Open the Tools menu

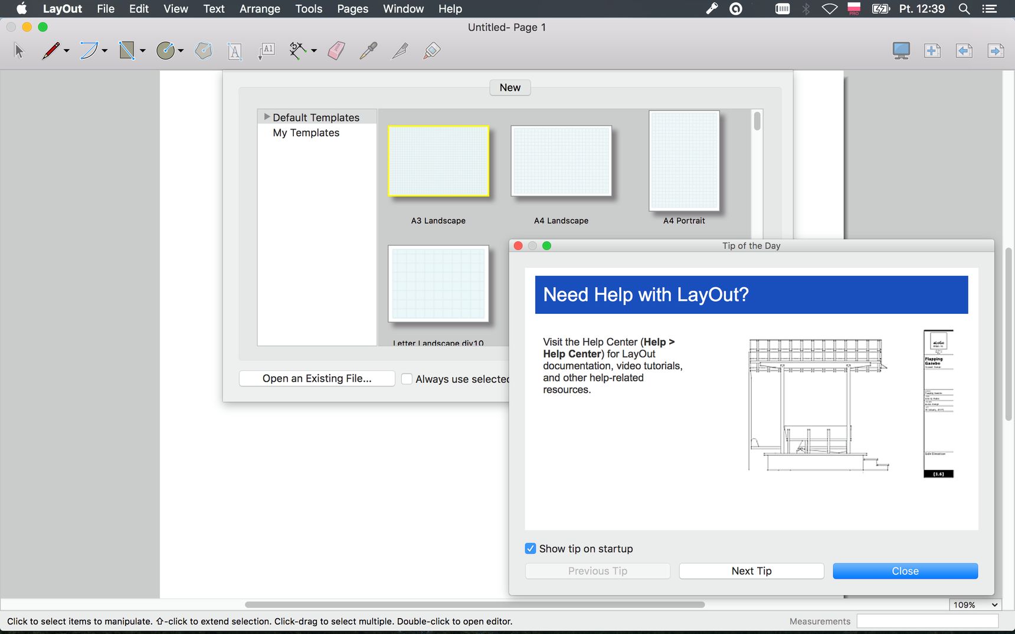(309, 9)
